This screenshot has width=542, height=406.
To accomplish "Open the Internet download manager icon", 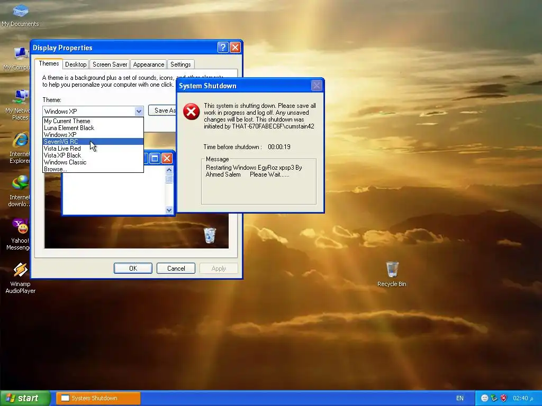I will tap(20, 191).
